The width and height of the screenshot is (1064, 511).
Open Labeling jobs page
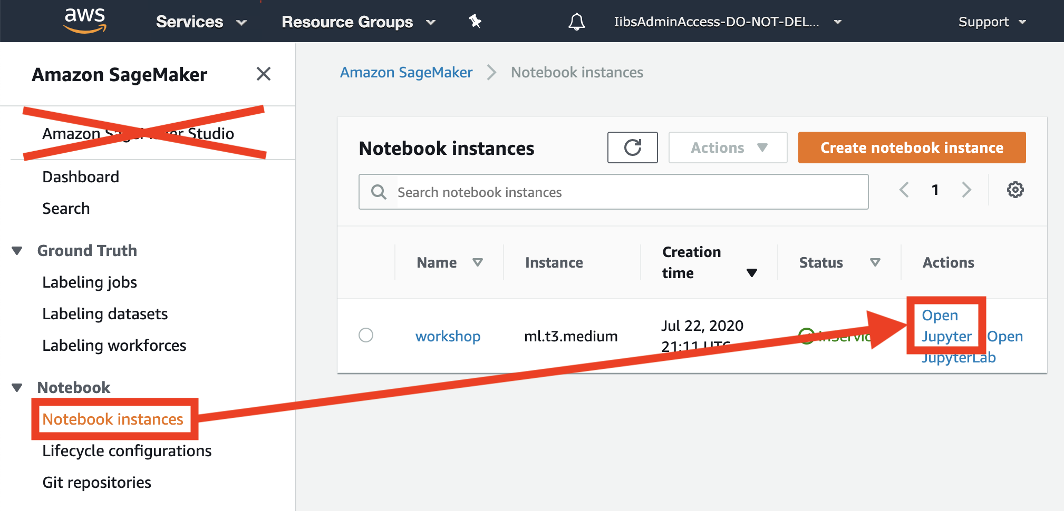click(x=90, y=282)
